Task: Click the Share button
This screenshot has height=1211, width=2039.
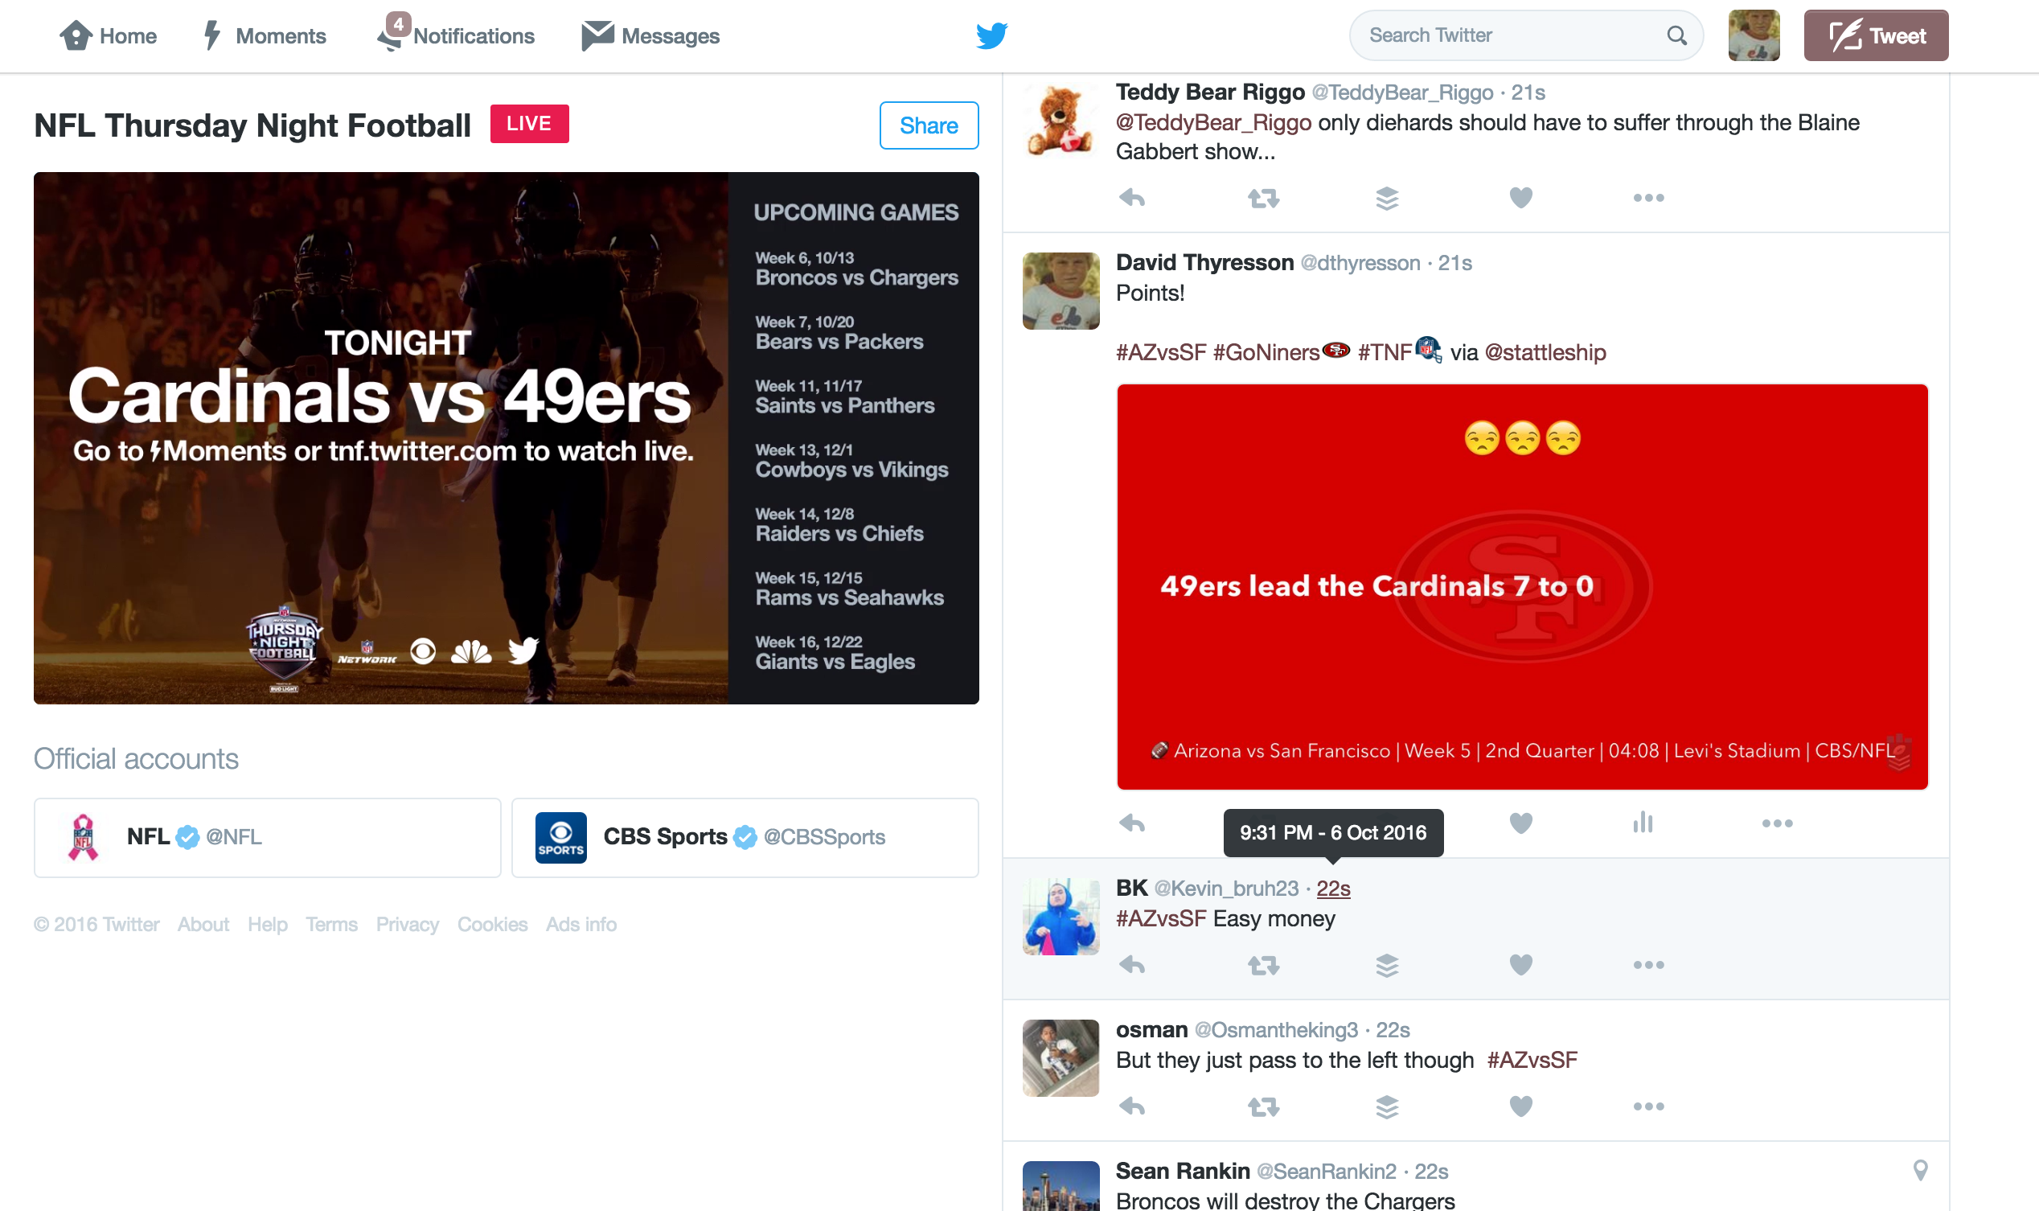Action: (x=929, y=125)
